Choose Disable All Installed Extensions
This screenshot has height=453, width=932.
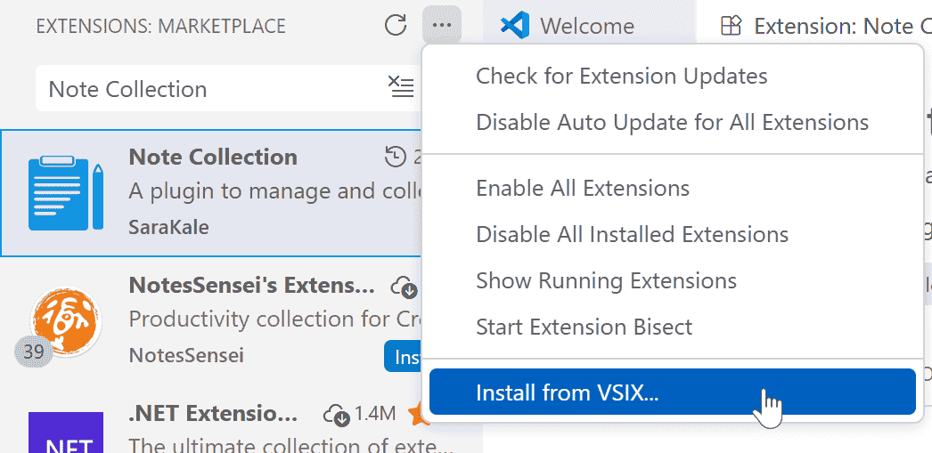tap(632, 235)
